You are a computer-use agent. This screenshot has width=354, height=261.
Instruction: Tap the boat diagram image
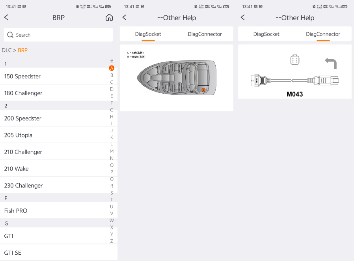click(x=177, y=77)
